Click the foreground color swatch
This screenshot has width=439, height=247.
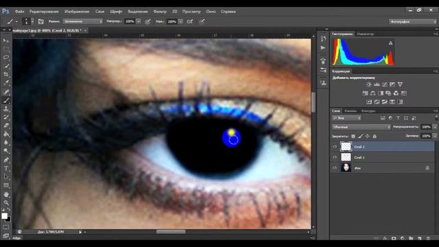[x=4, y=216]
